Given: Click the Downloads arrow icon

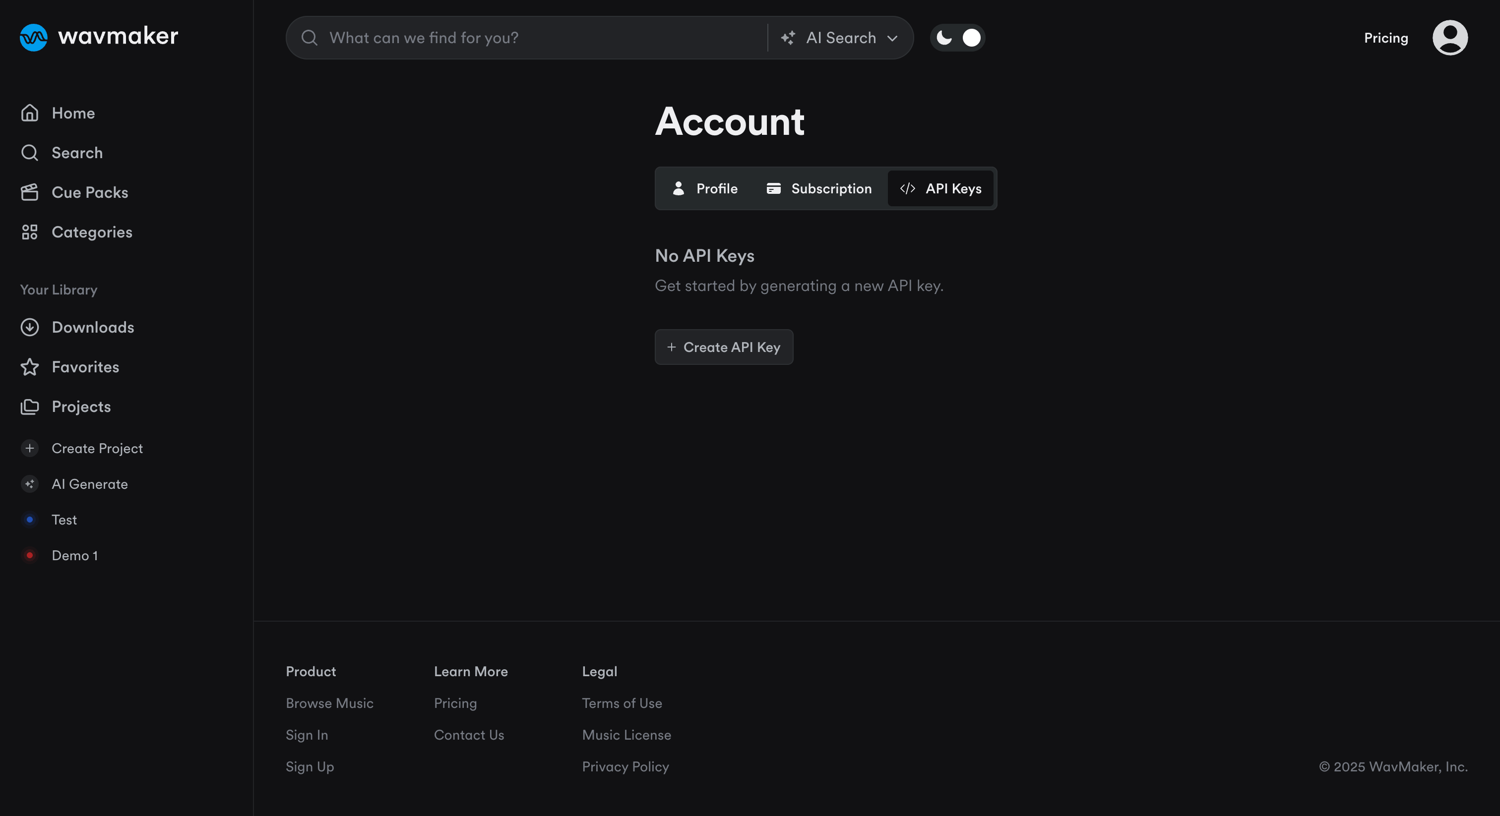Looking at the screenshot, I should click(30, 327).
